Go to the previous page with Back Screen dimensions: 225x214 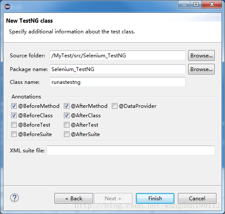point(74,198)
